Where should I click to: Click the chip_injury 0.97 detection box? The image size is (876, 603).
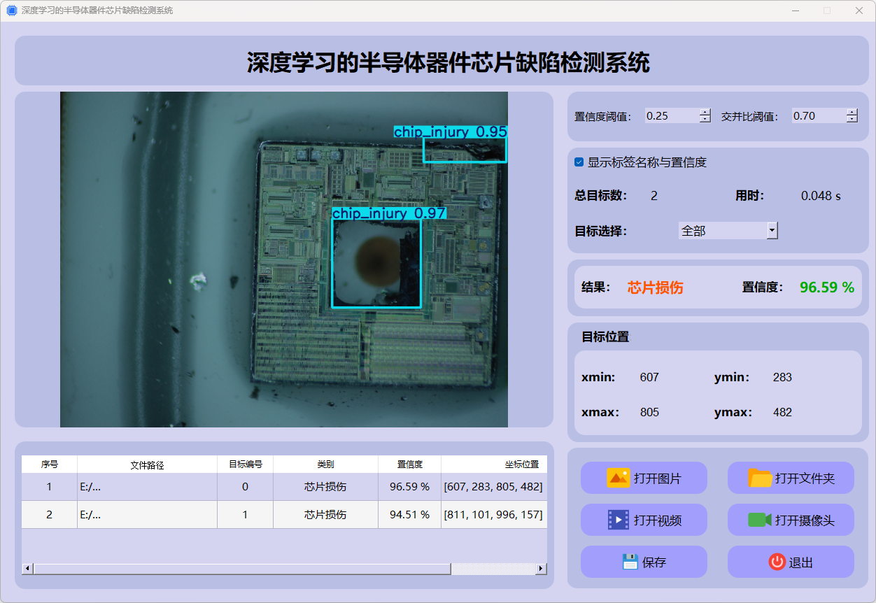pos(376,262)
